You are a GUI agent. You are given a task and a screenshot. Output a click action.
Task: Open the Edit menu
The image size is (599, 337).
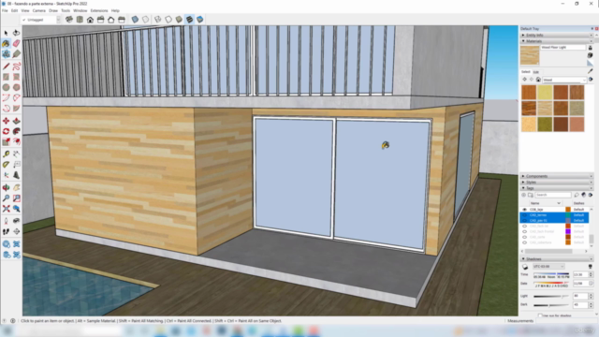15,10
